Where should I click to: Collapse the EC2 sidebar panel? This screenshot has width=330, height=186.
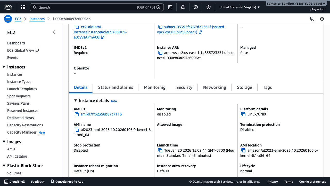tap(54, 32)
